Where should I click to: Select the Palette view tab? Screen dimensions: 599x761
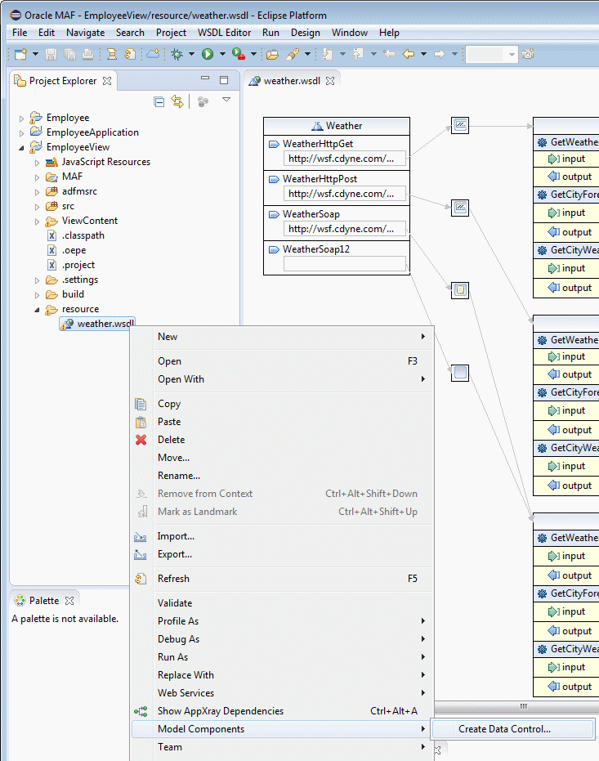point(43,600)
